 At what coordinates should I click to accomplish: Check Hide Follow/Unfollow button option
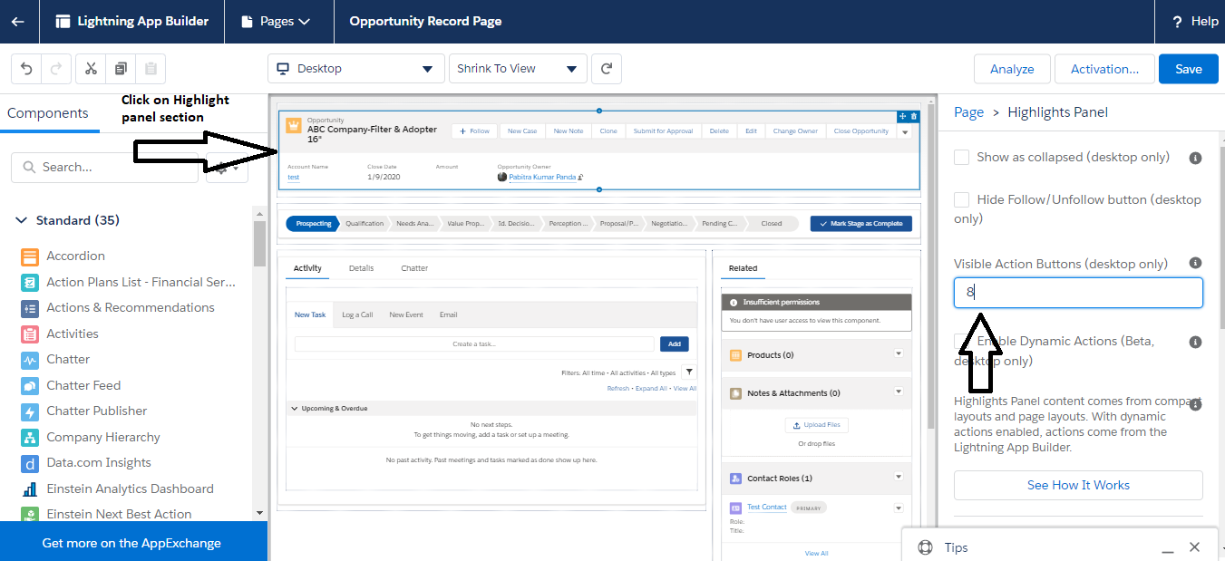[x=961, y=198]
